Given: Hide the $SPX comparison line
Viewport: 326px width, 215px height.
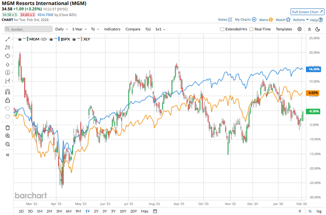Looking at the screenshot, I should 51,39.
